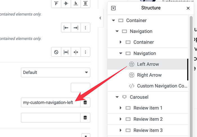Collapse the inner Navigation item
The image size is (197, 137).
click(121, 54)
